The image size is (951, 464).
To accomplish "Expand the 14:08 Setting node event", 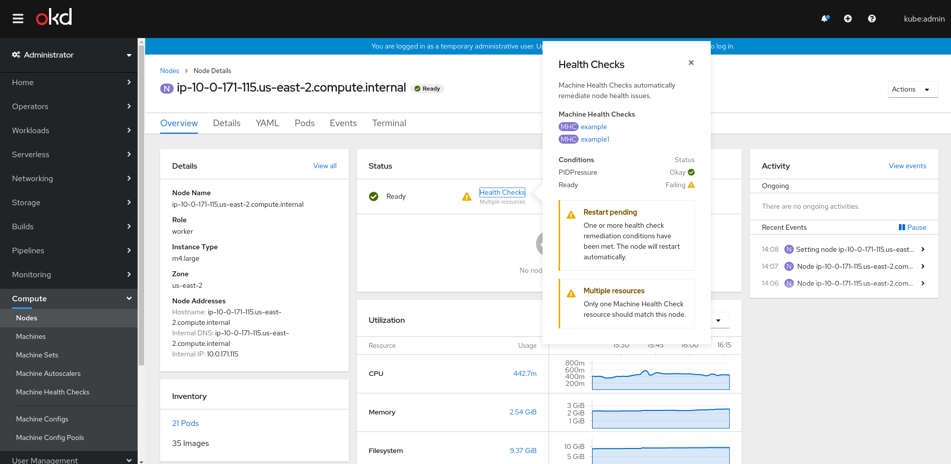I will click(x=923, y=249).
